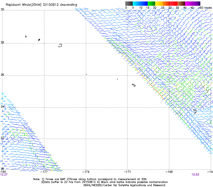Click the island outline inside the swath near 24N
Viewport: 213px width, 187px height.
click(195, 111)
